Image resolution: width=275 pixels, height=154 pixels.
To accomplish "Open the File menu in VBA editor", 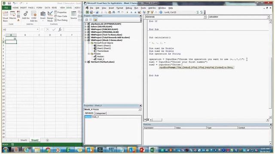I will click(92, 8).
